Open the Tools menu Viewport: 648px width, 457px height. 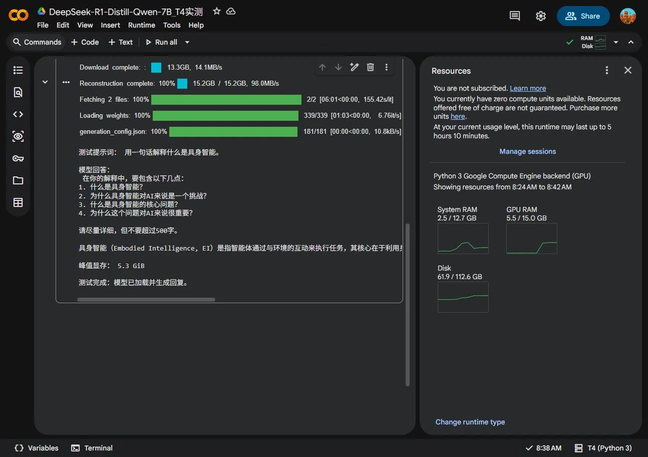(x=172, y=25)
